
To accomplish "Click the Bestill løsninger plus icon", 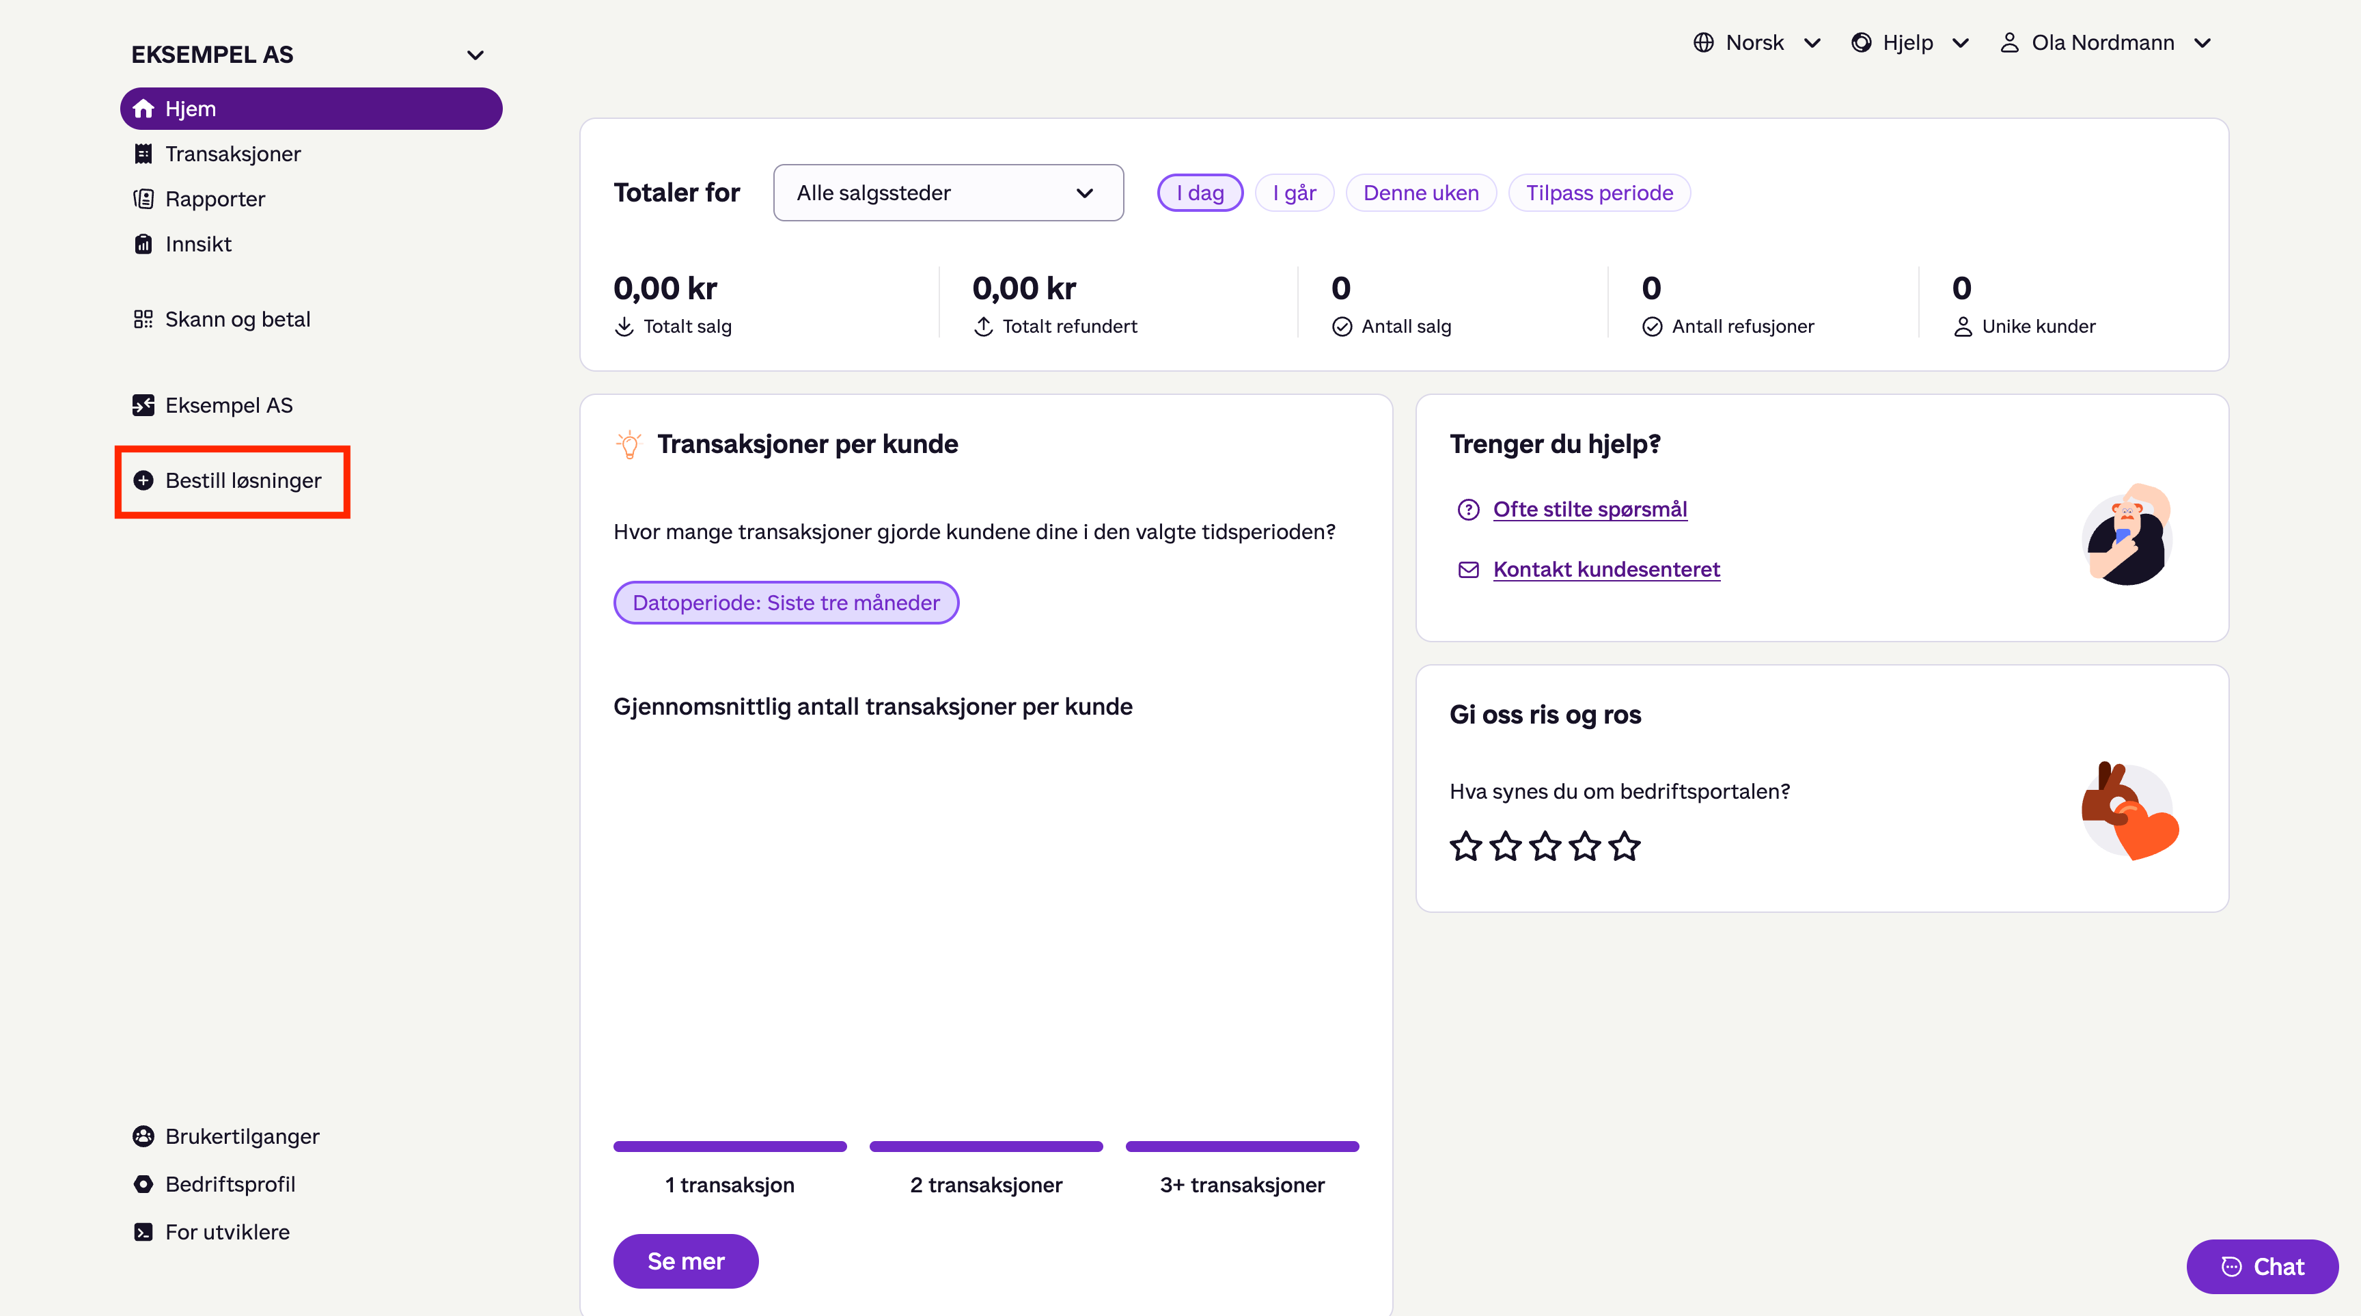I will pos(143,480).
